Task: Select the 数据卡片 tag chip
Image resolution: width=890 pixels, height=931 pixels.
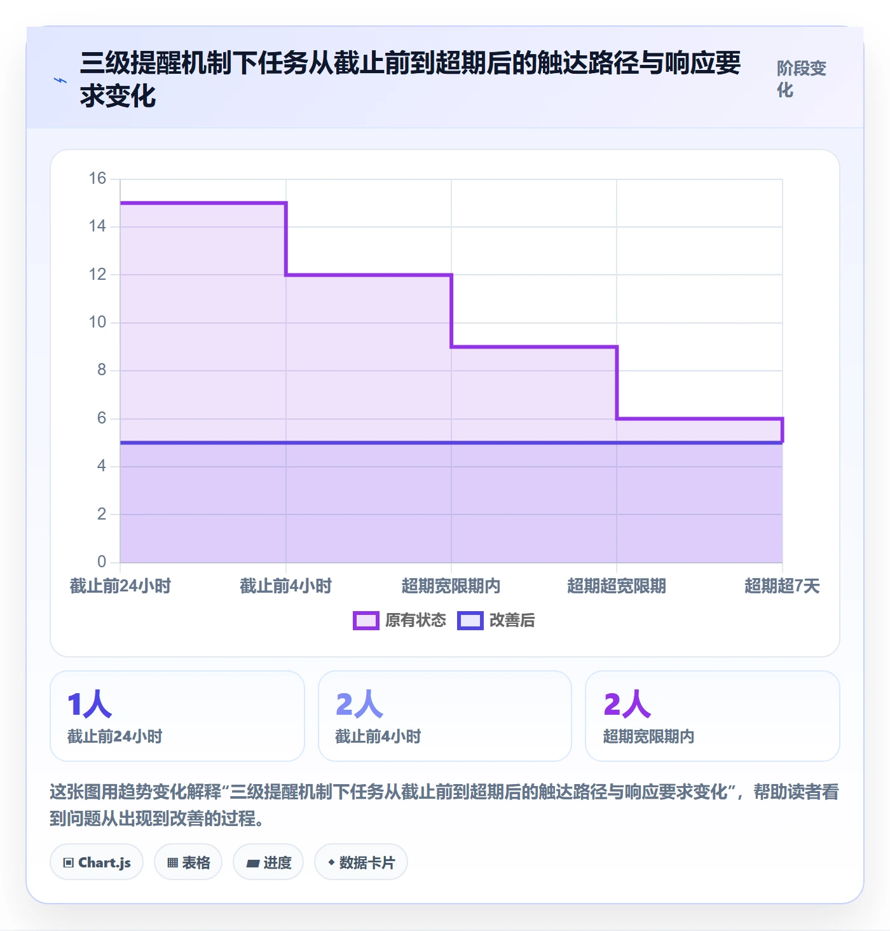Action: pyautogui.click(x=361, y=862)
